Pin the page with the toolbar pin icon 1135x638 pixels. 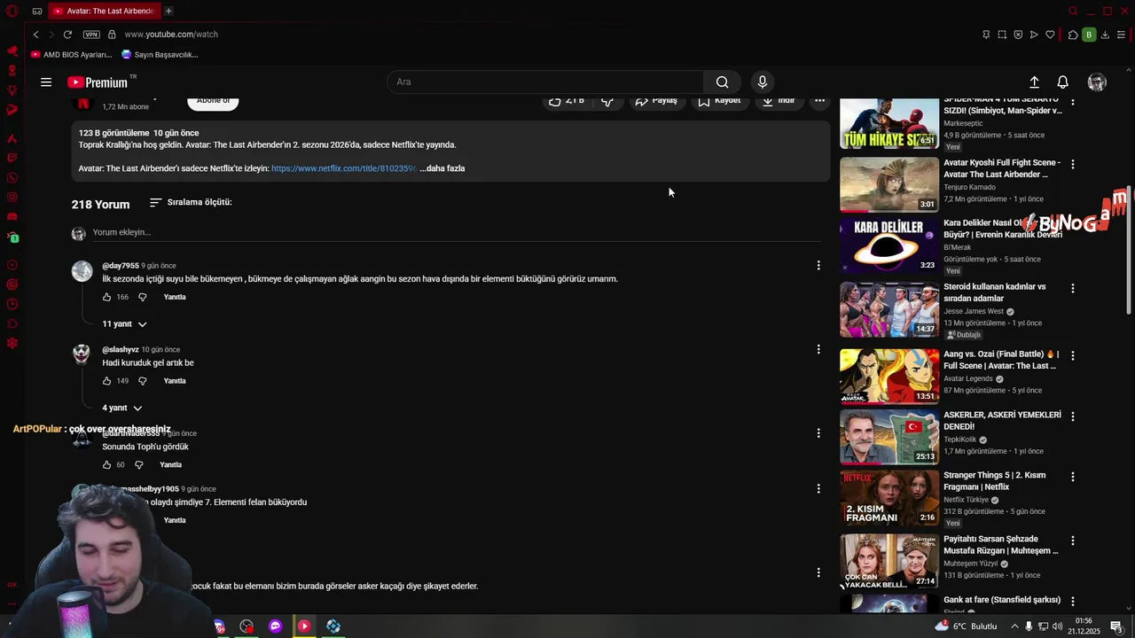point(986,35)
